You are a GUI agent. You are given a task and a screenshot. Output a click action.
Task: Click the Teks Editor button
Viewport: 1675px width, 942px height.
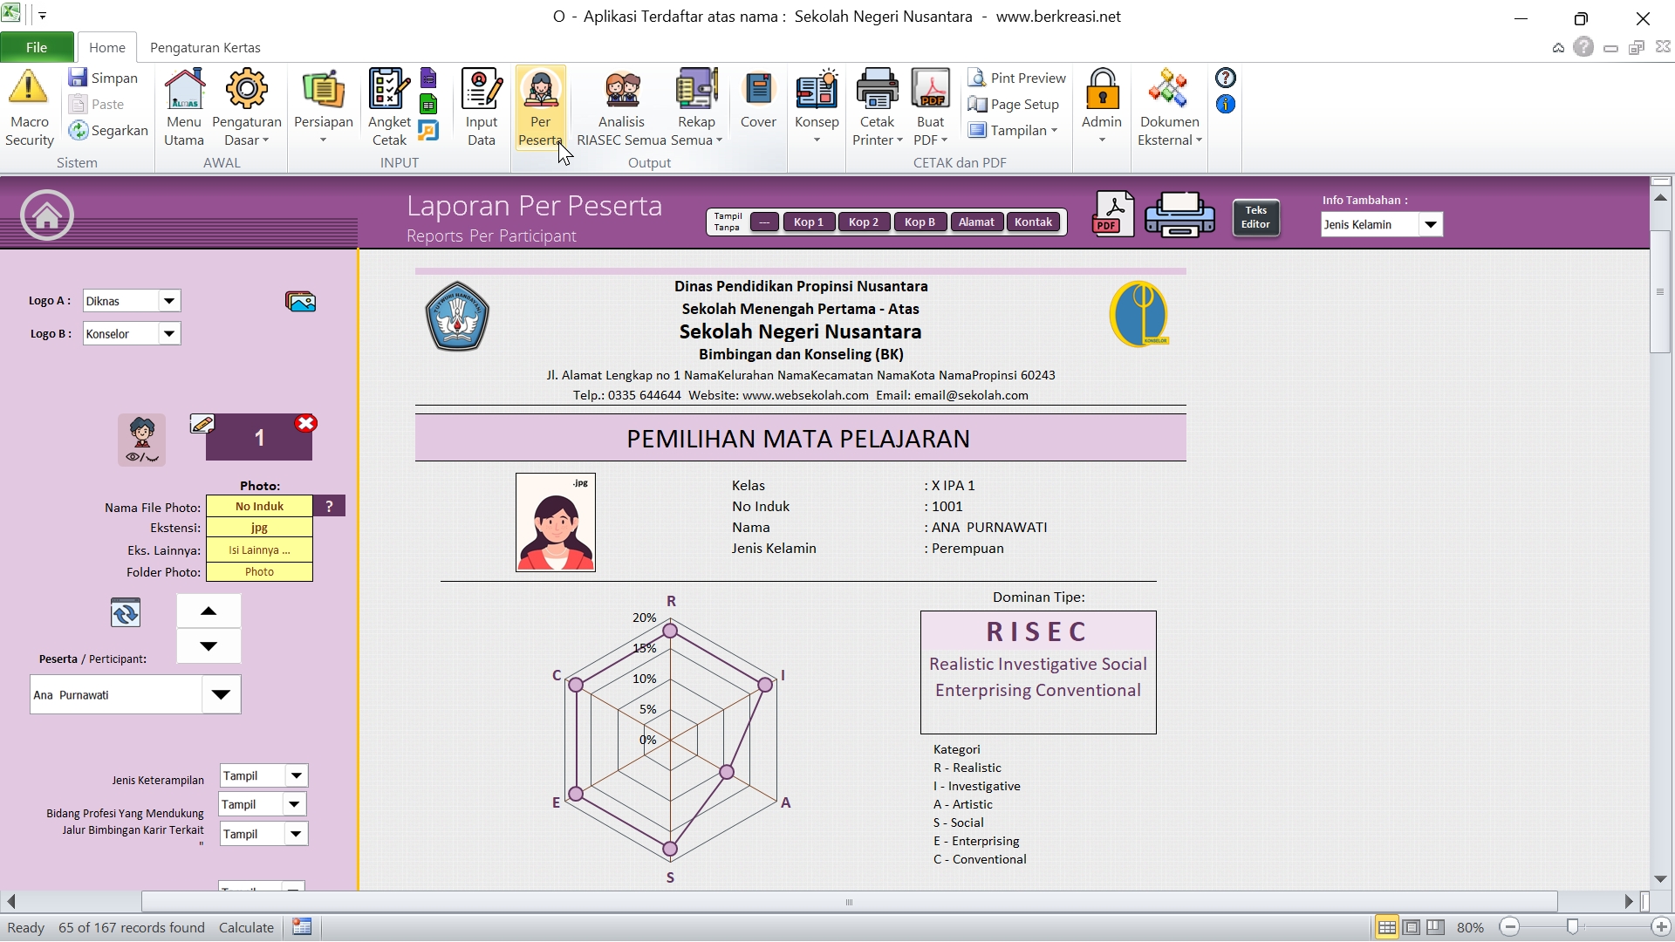pos(1255,217)
